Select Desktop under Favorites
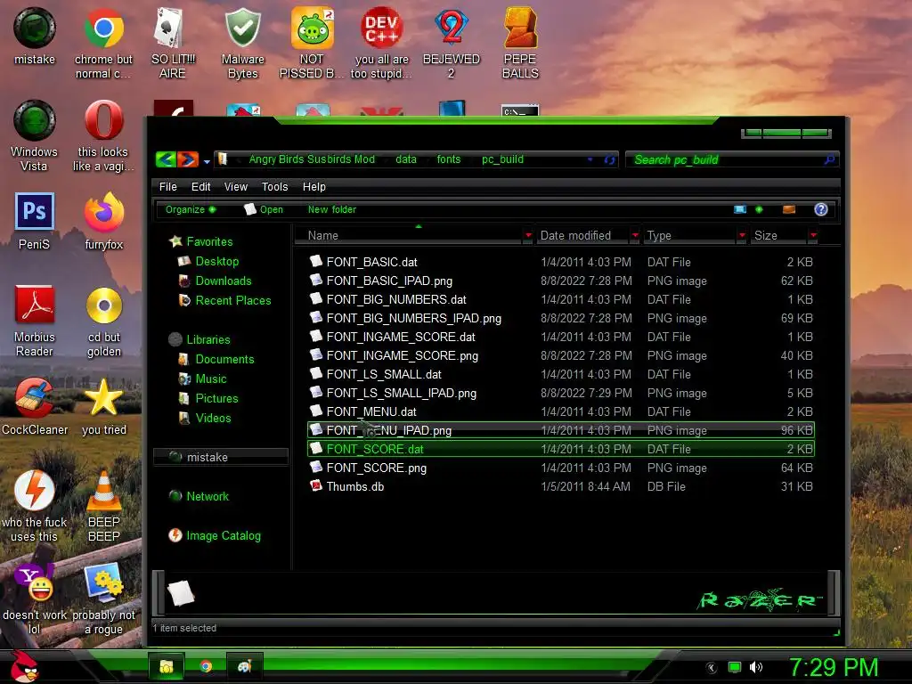The width and height of the screenshot is (912, 684). tap(217, 261)
